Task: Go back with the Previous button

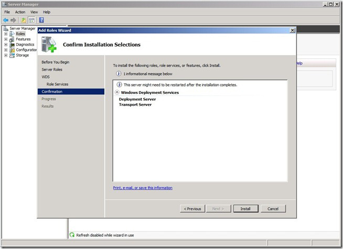Action: tap(192, 209)
